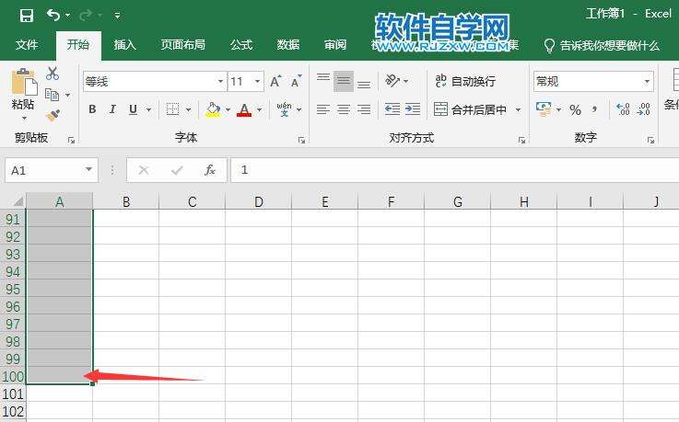This screenshot has height=422, width=679.
Task: Open the font color dropdown arrow
Action: pyautogui.click(x=260, y=109)
